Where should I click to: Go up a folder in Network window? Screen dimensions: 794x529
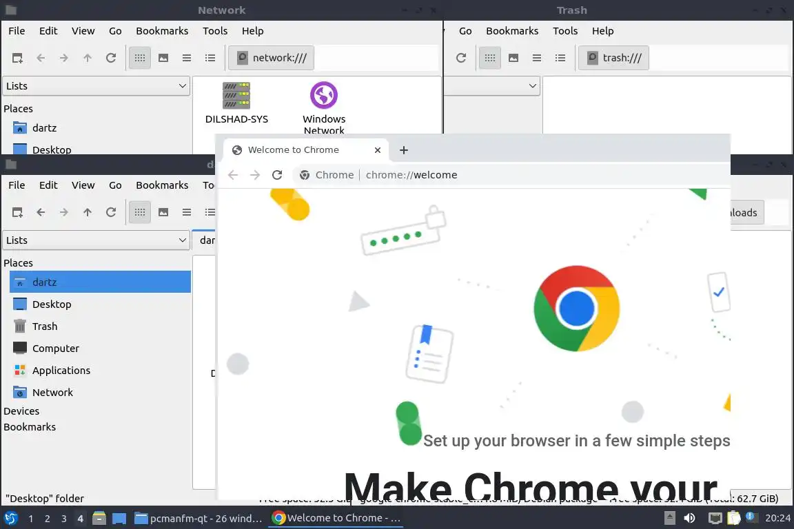[x=88, y=58]
